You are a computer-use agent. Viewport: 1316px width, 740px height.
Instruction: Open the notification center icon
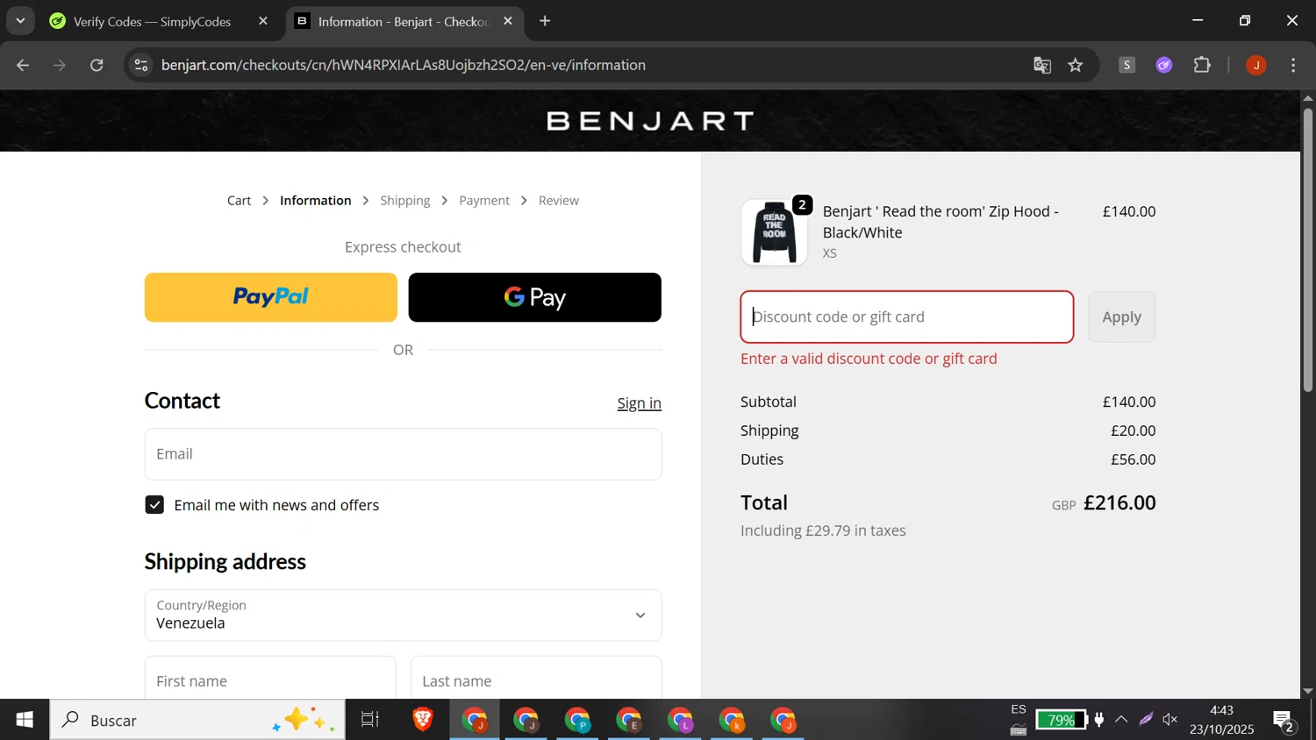pos(1284,721)
